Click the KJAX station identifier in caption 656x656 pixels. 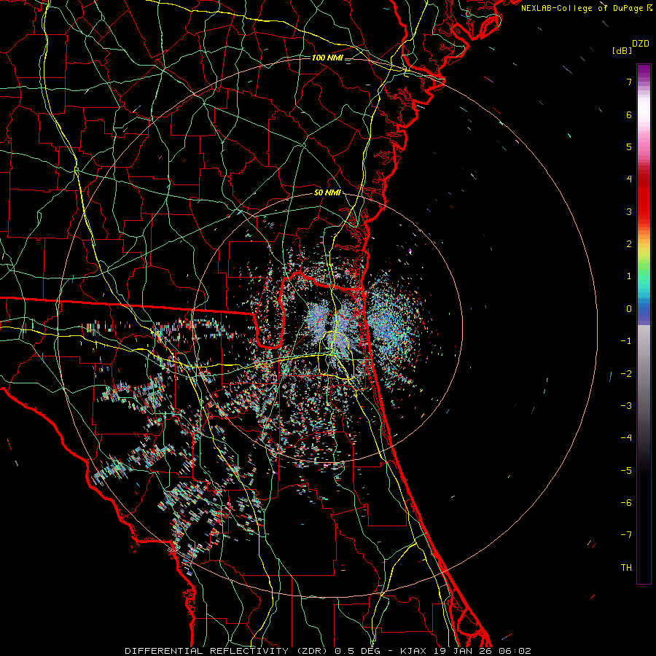413,651
